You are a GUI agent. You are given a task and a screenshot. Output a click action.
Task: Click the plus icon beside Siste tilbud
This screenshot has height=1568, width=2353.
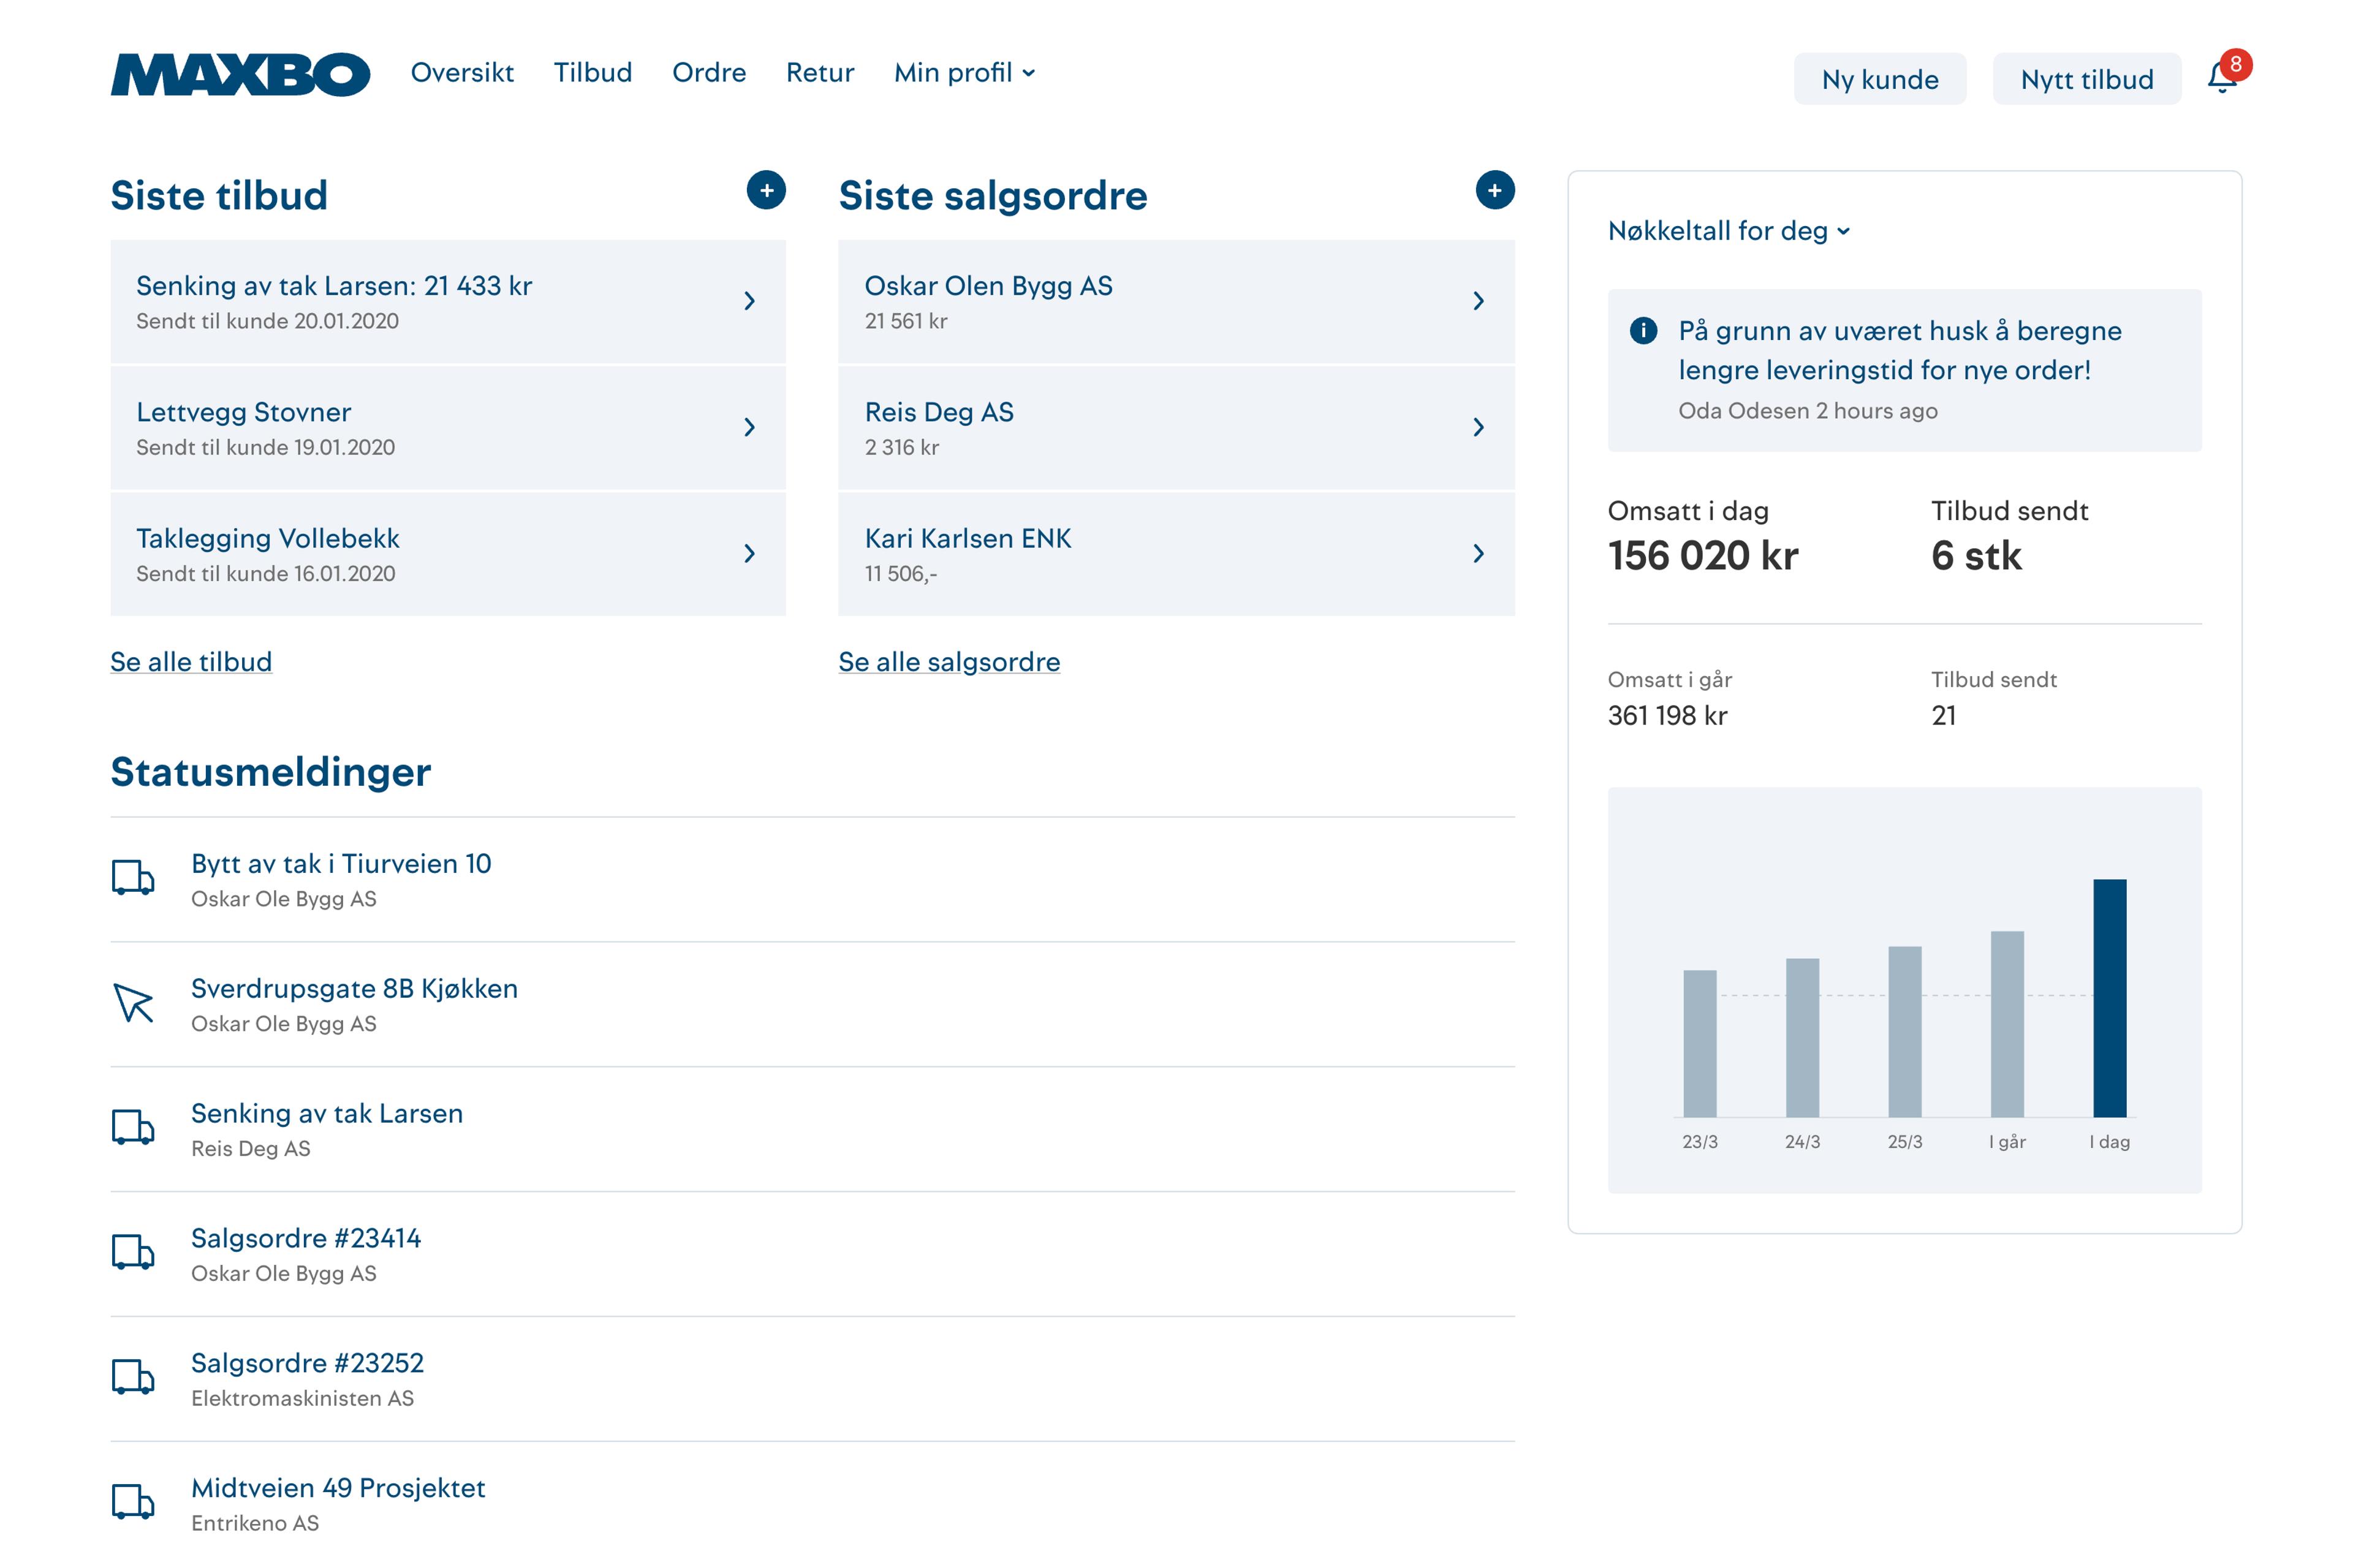(x=767, y=190)
